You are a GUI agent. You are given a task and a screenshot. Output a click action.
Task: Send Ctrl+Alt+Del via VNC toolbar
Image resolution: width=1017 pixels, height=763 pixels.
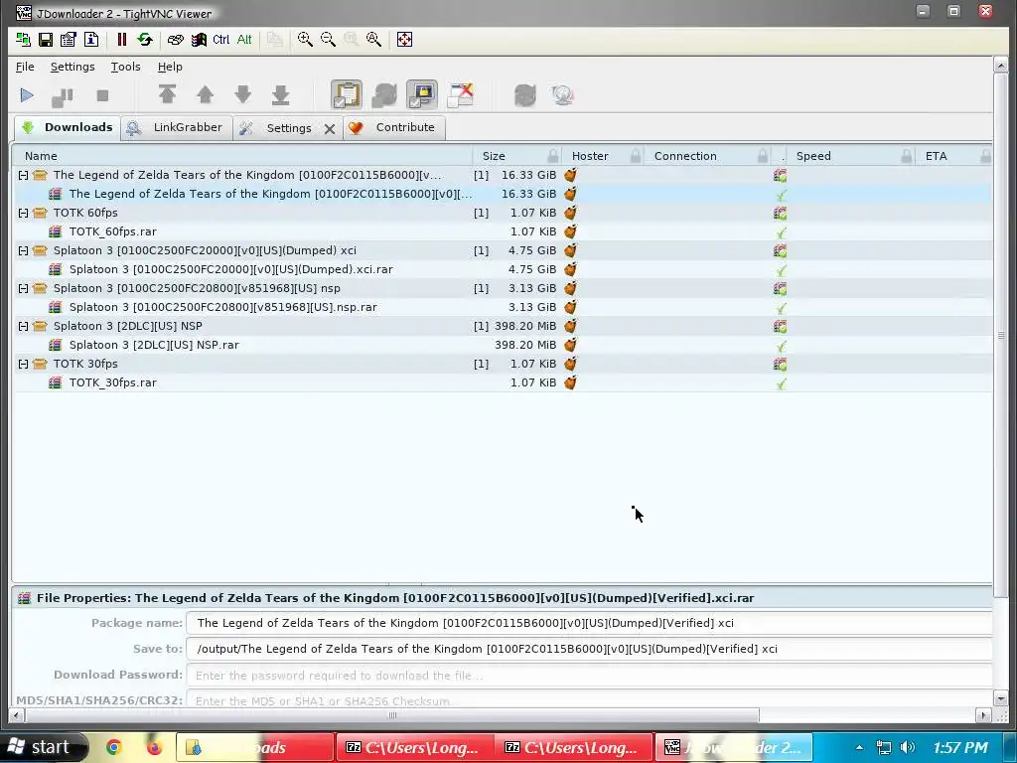[x=175, y=40]
